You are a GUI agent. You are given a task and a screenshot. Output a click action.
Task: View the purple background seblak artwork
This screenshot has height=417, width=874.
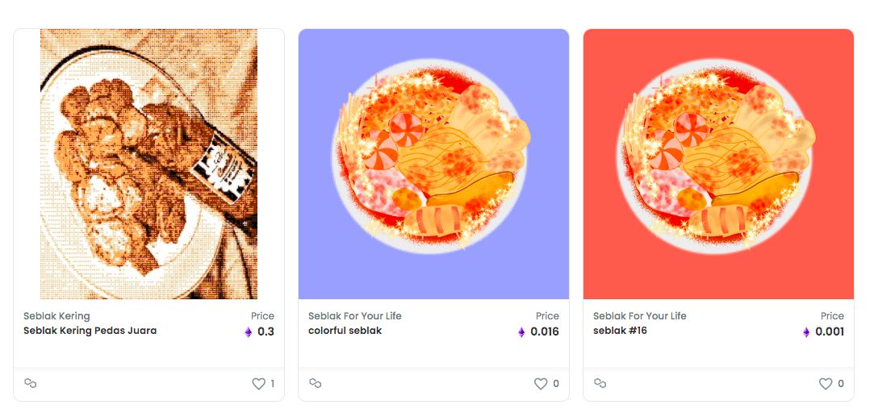433,165
